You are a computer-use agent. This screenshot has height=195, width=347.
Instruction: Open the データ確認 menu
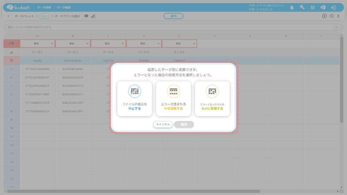pyautogui.click(x=64, y=8)
